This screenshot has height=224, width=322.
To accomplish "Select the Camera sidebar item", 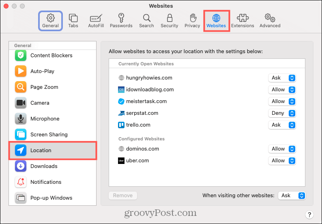I will click(53, 103).
